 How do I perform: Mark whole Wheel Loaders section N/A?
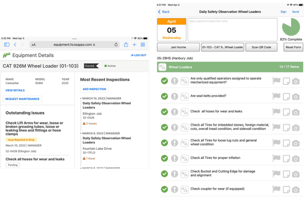pos(162,67)
